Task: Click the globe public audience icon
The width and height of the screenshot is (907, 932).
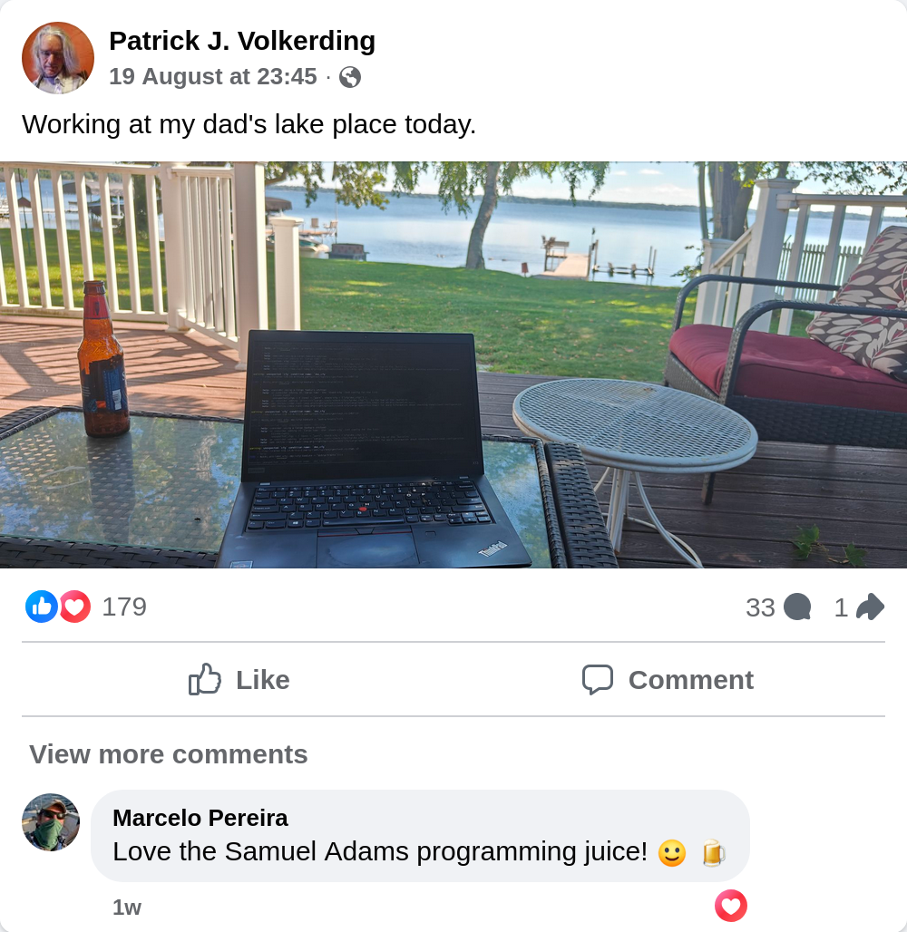Action: [350, 77]
